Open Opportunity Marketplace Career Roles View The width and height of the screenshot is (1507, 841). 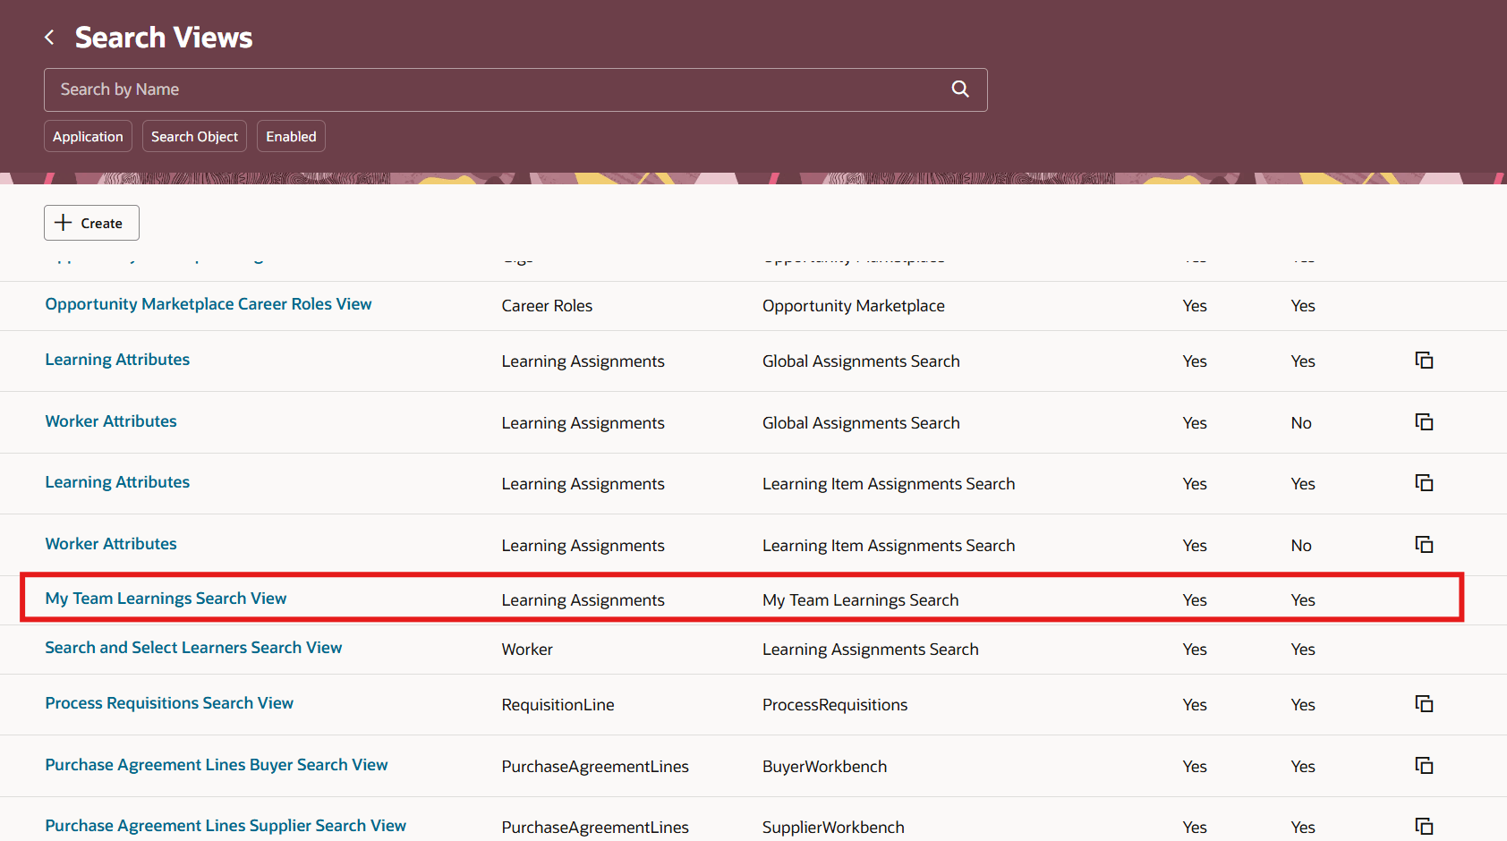(208, 303)
